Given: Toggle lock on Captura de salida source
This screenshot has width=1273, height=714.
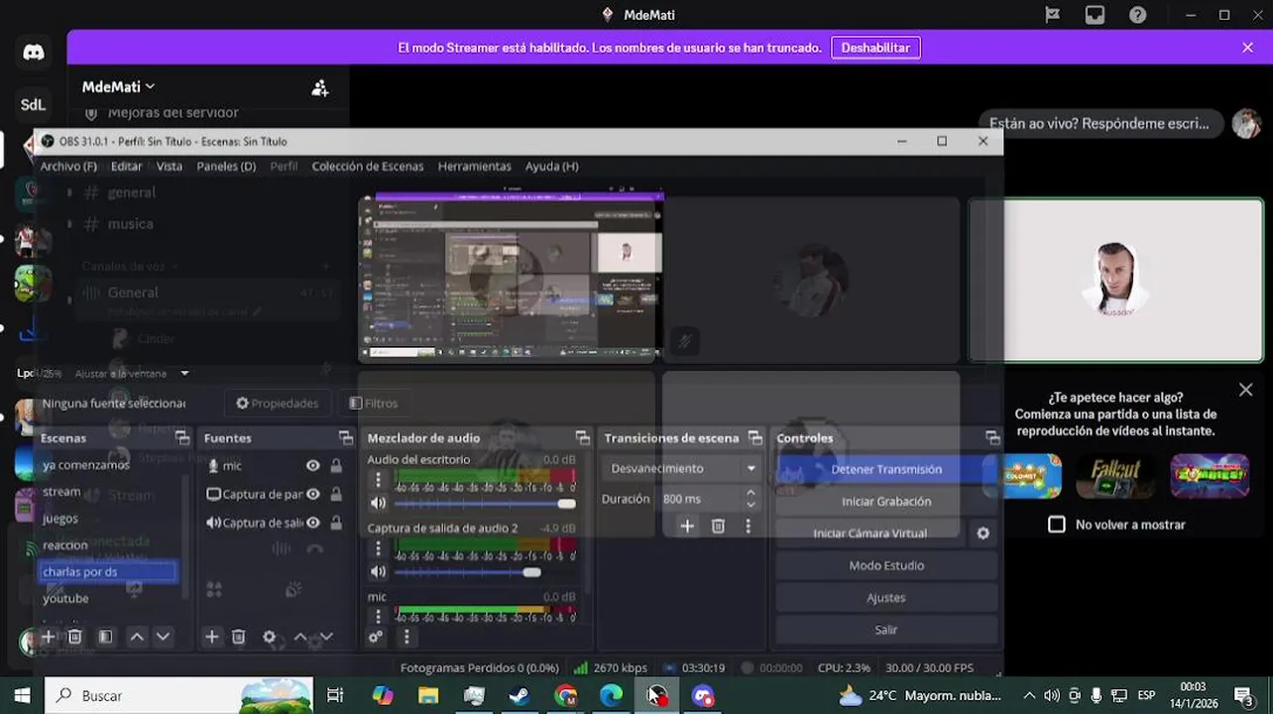Looking at the screenshot, I should point(336,523).
